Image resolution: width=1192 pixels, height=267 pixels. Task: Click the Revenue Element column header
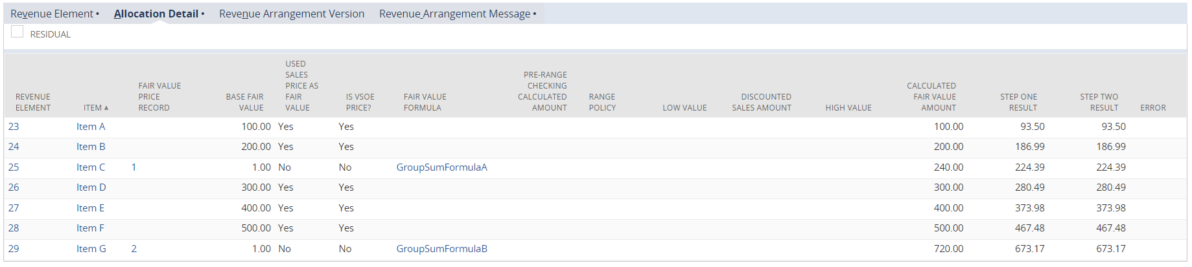click(33, 102)
